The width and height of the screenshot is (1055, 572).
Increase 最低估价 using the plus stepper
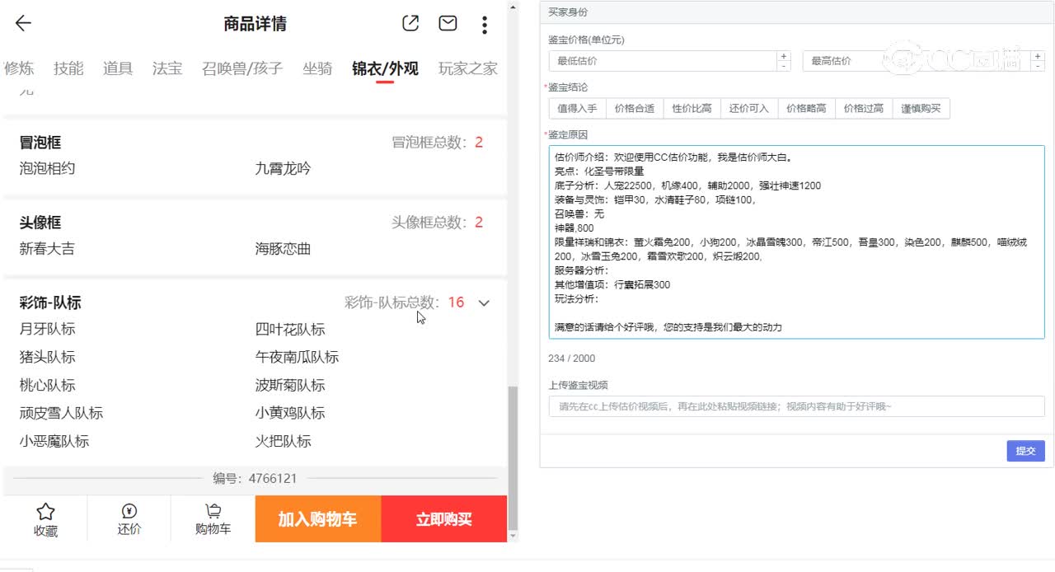pyautogui.click(x=783, y=55)
